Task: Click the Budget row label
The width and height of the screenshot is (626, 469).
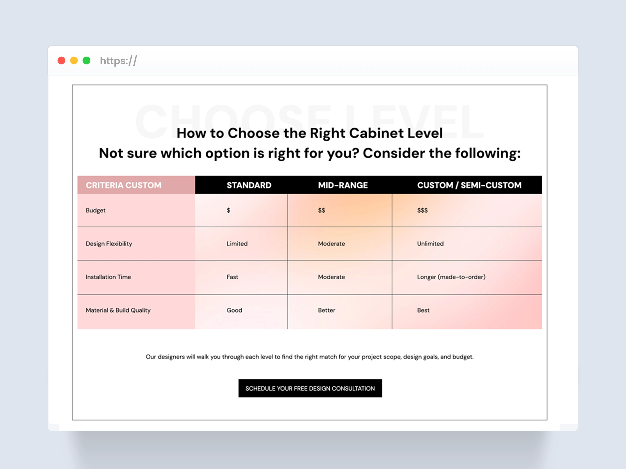Action: pos(96,210)
